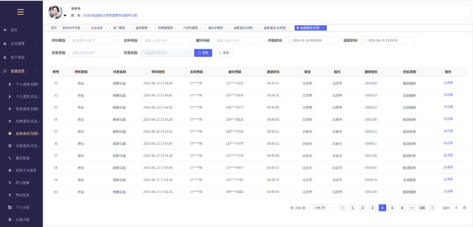The image size is (473, 227).
Task: Click the 前往 page number input
Action: [456, 208]
